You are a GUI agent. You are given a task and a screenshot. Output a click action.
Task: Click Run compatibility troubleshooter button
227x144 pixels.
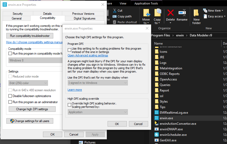click(x=30, y=36)
